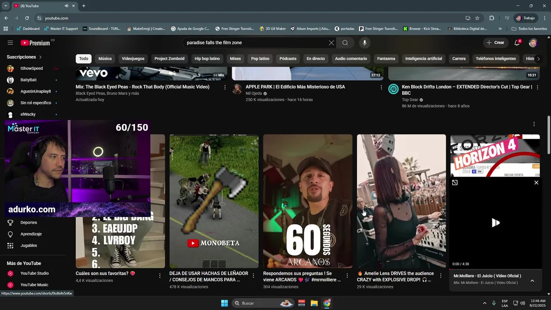The height and width of the screenshot is (310, 551).
Task: Close the miniplayer
Action: pos(536,183)
